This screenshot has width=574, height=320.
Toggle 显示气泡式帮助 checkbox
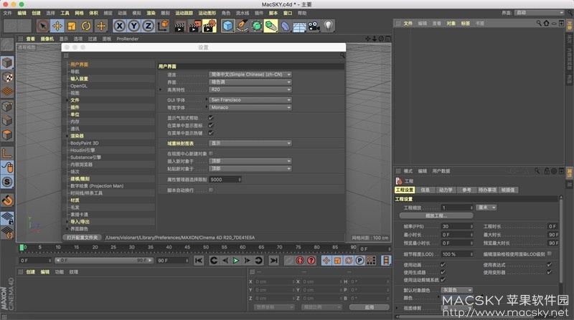[x=211, y=117]
